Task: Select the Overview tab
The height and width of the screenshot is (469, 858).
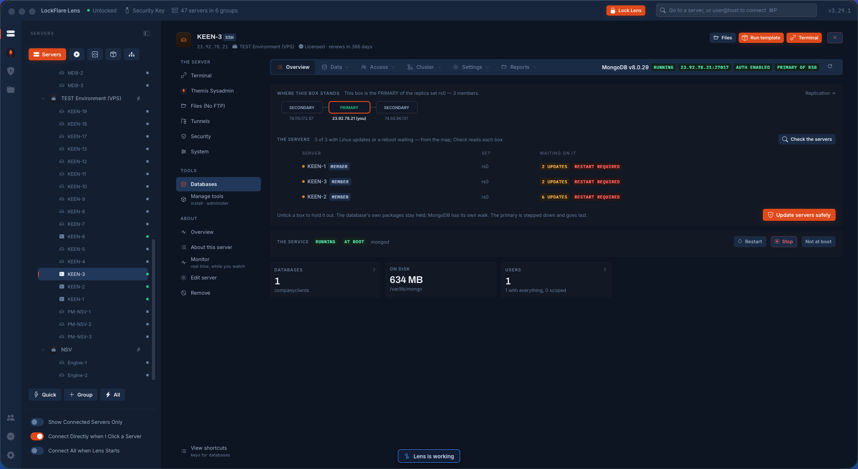Action: coord(293,67)
